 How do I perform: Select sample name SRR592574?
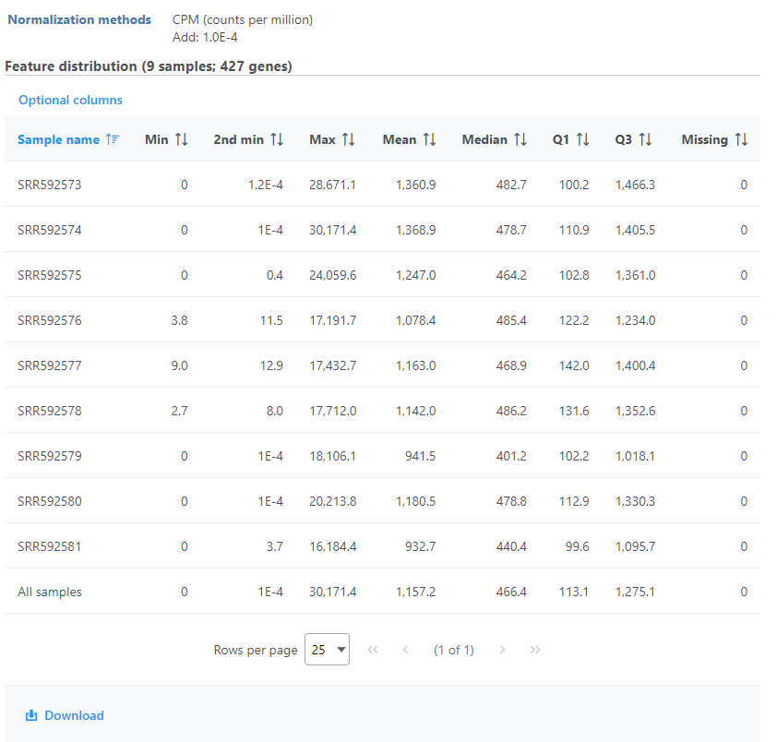click(x=50, y=230)
